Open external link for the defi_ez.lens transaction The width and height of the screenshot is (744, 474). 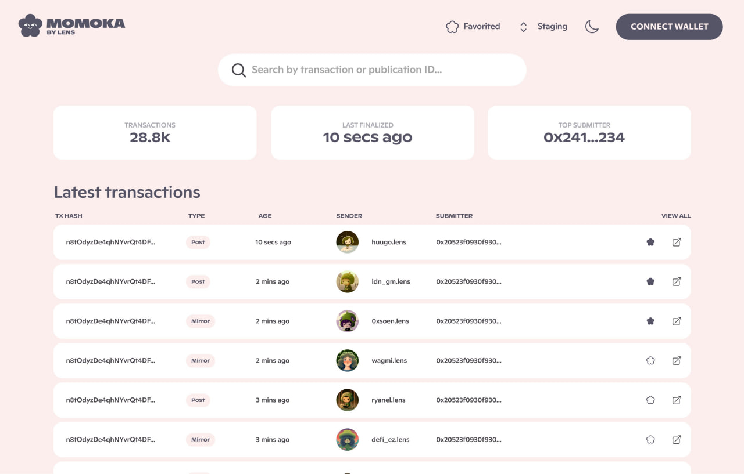pyautogui.click(x=677, y=439)
